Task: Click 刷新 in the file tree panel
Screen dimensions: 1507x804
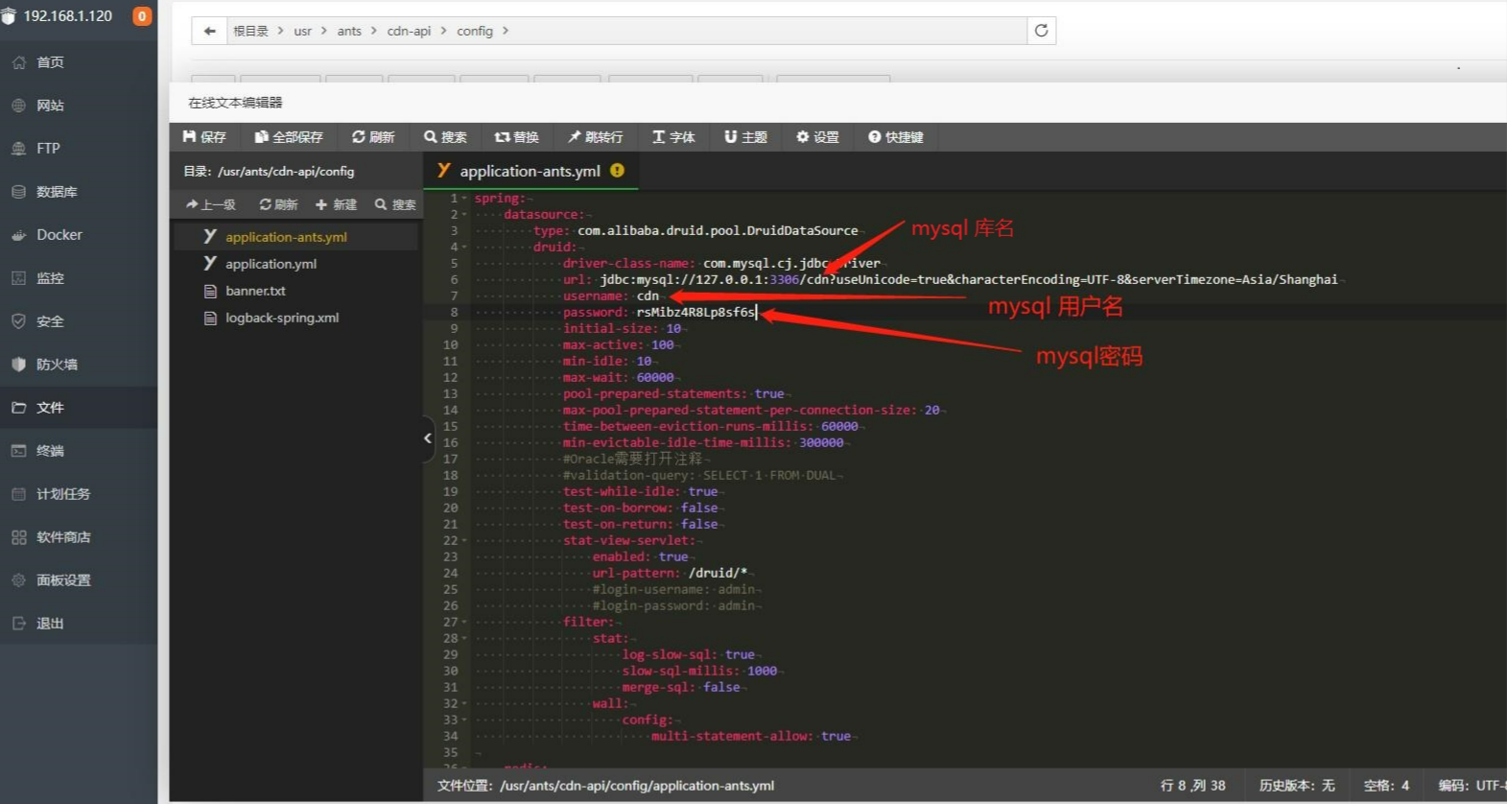Action: (278, 204)
